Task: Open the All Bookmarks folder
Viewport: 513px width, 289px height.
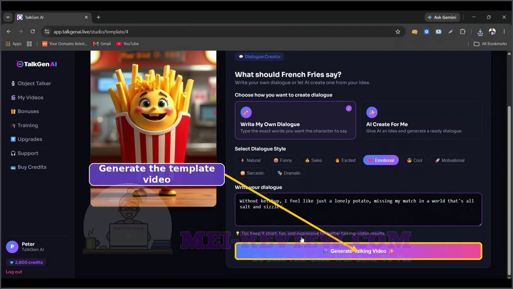Action: click(490, 44)
